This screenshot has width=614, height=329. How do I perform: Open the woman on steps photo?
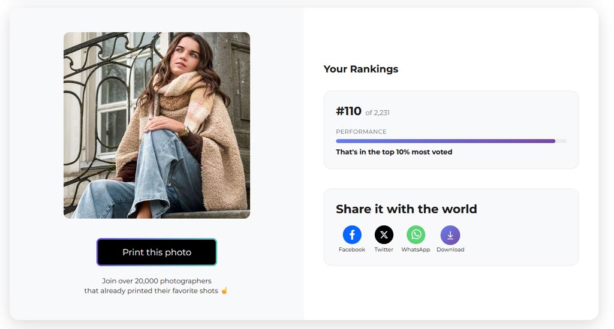point(156,125)
